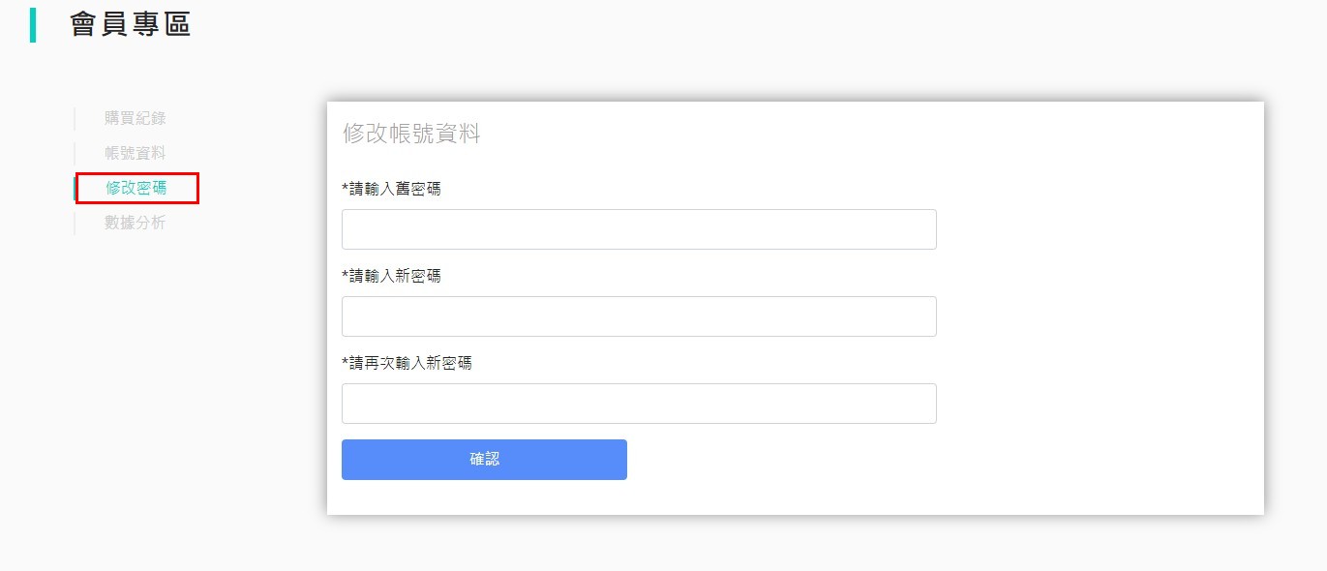Screen dimensions: 1327x571
Task: Click the teal active marker beside 修改密碼
Action: (x=75, y=188)
